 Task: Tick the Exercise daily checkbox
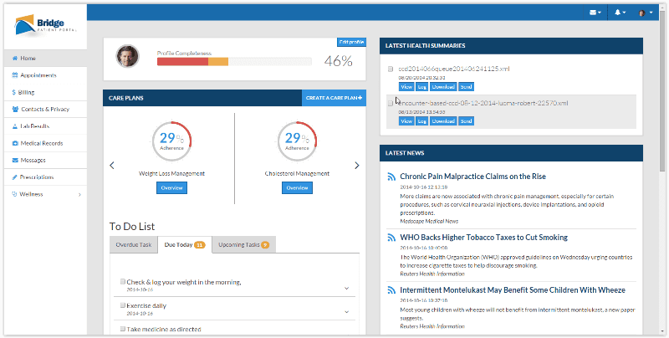(123, 305)
